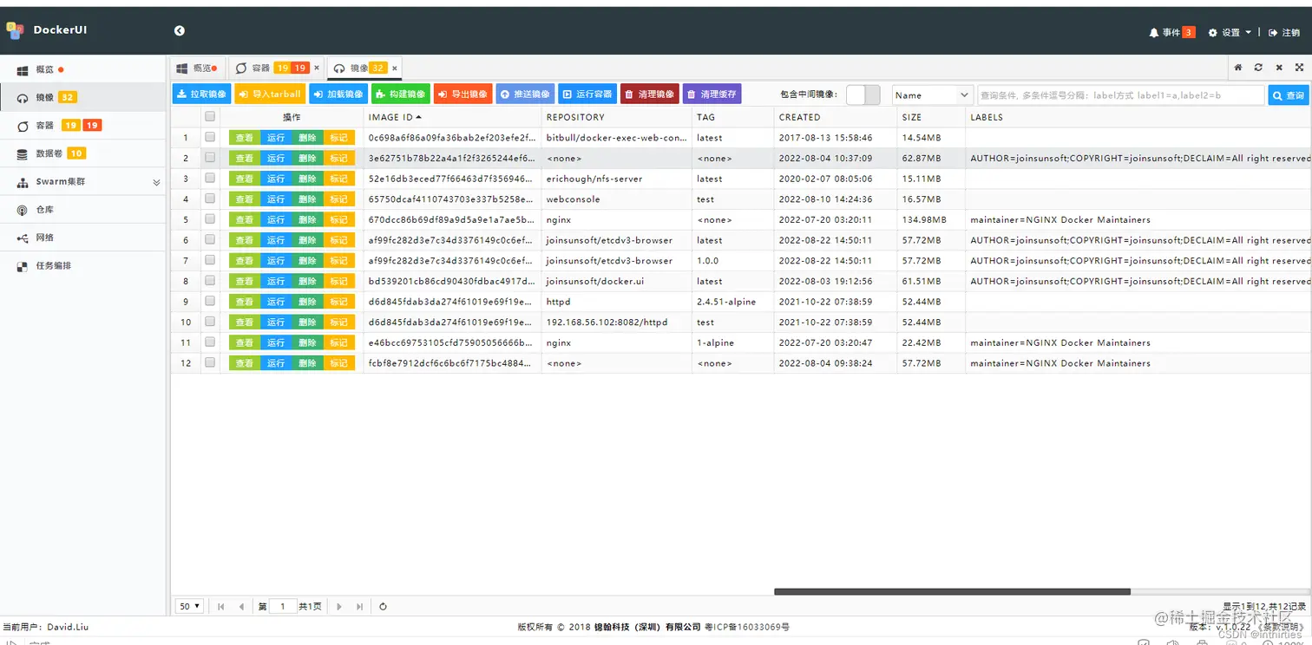Switch to the 容器 tab
Screen dimensions: 1312x645
[271, 68]
